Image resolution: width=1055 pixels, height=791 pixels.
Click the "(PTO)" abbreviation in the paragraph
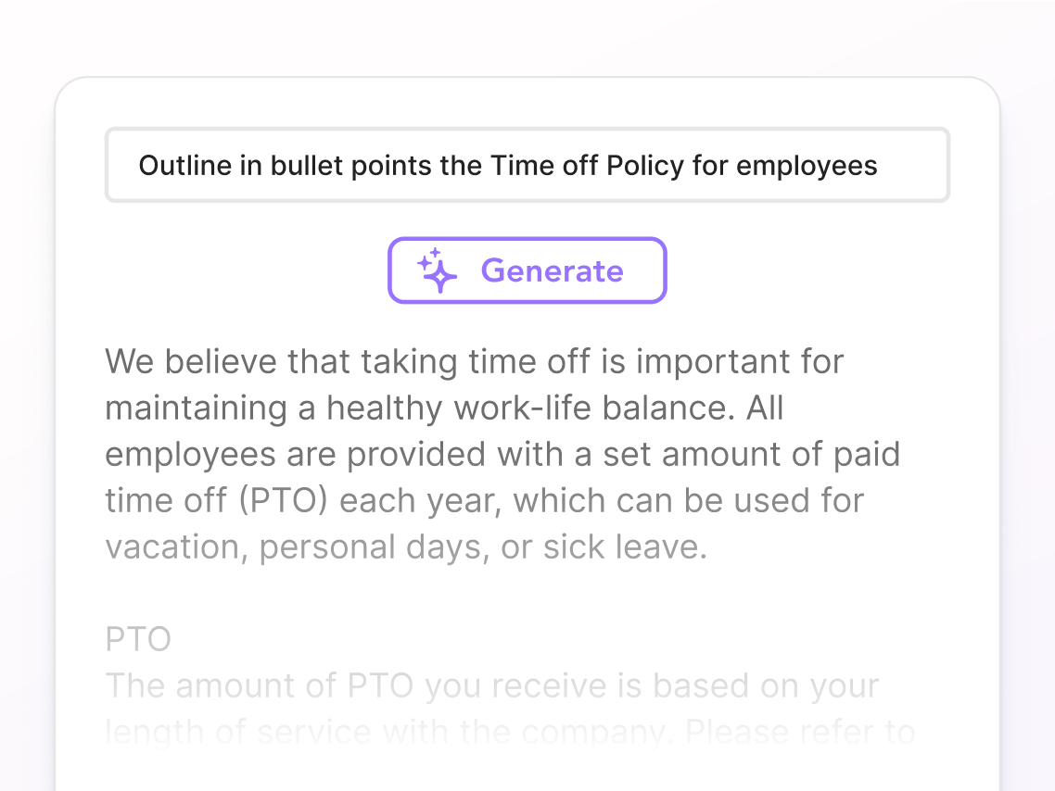286,500
